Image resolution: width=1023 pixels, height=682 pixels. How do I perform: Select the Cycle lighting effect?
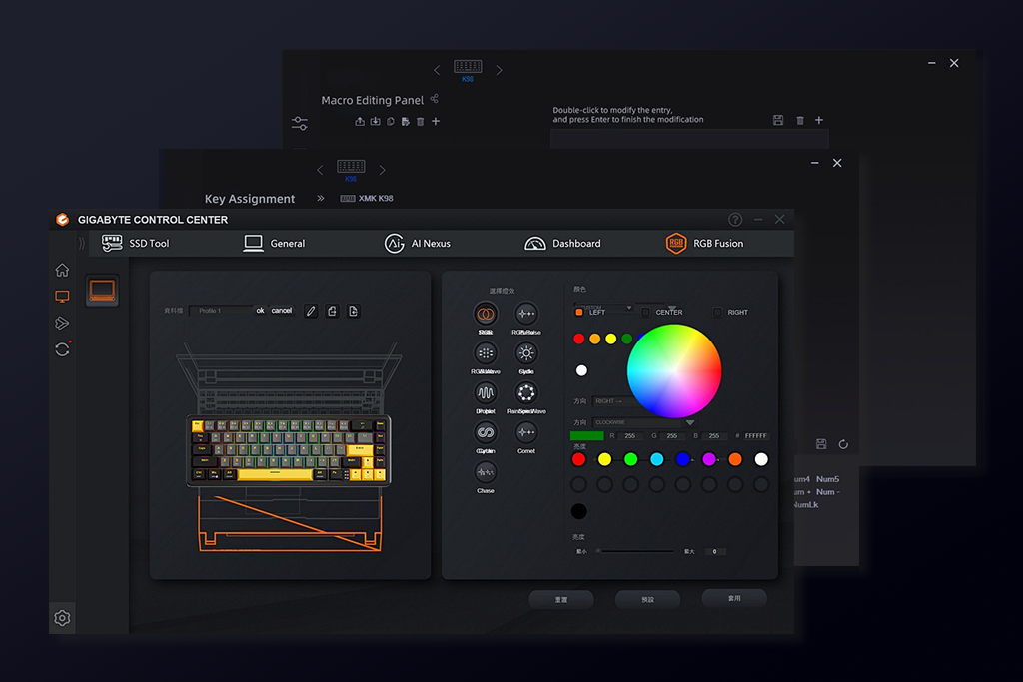coord(525,354)
